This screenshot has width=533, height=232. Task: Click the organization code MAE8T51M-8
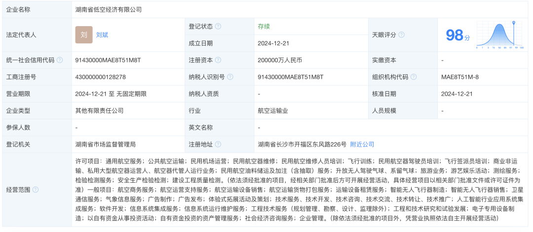click(459, 77)
